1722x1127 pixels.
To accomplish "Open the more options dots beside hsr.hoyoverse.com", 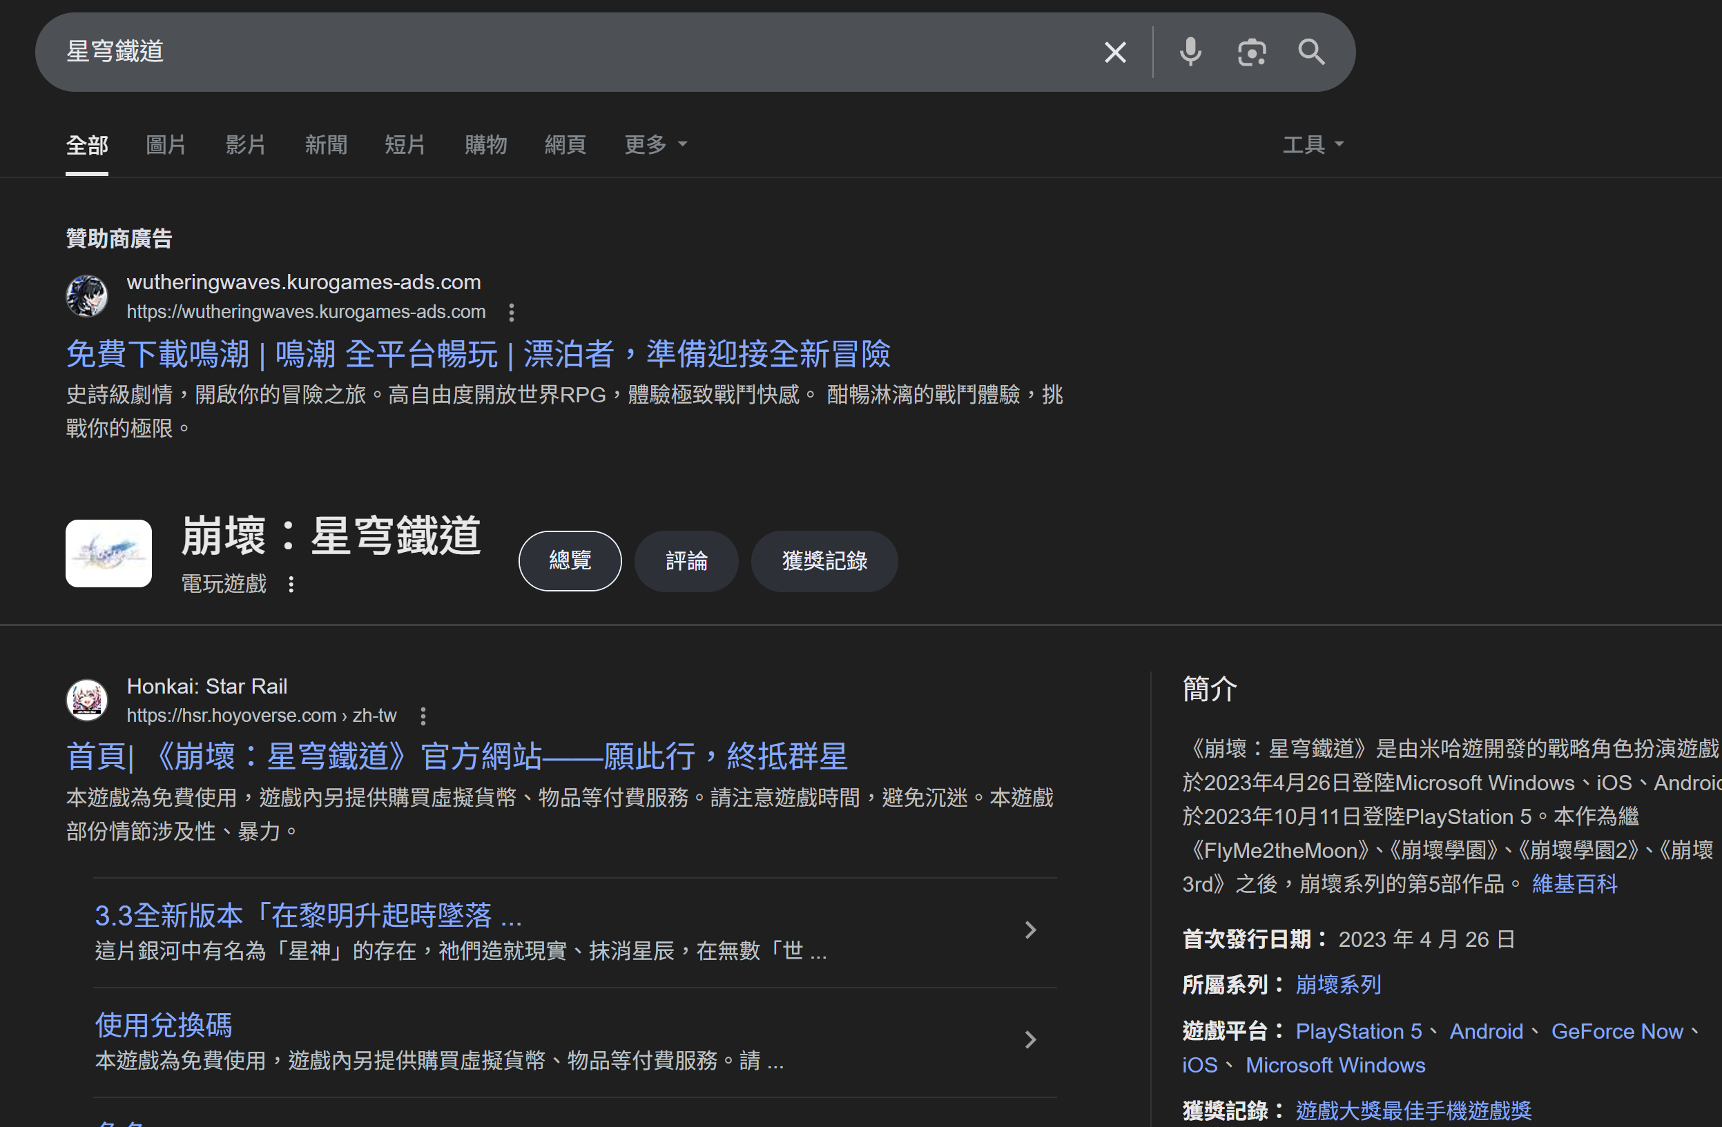I will [423, 716].
